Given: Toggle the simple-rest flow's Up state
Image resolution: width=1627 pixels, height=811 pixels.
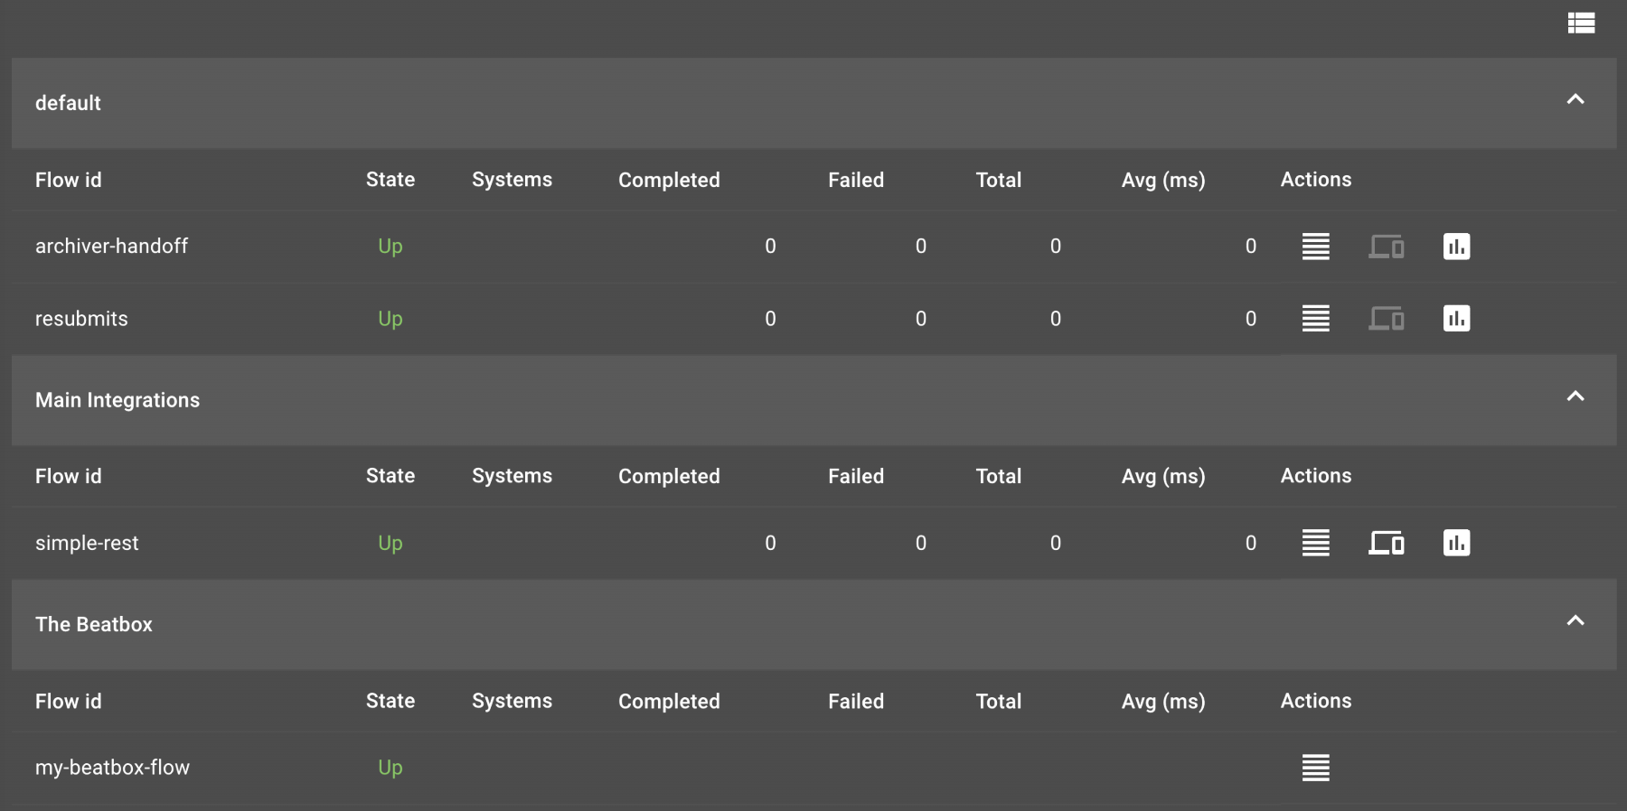Looking at the screenshot, I should point(390,543).
